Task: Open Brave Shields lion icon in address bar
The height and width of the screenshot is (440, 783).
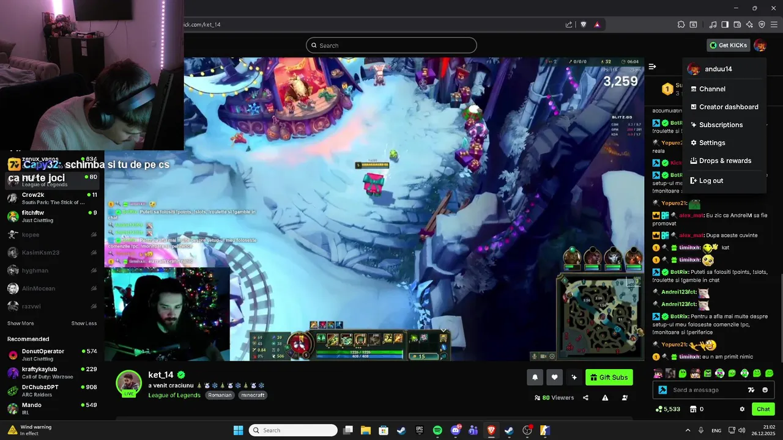Action: (584, 24)
